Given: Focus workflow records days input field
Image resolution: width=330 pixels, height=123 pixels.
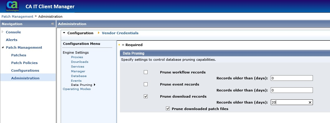Looking at the screenshot, I should tap(292, 78).
